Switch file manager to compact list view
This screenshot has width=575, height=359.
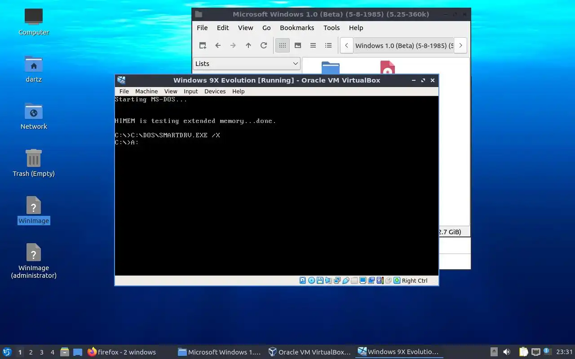[313, 45]
